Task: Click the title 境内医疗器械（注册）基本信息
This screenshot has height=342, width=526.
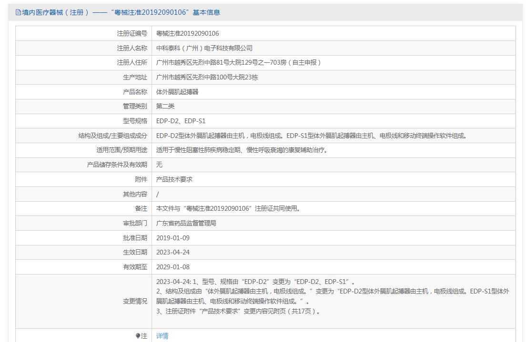Action: click(x=121, y=12)
